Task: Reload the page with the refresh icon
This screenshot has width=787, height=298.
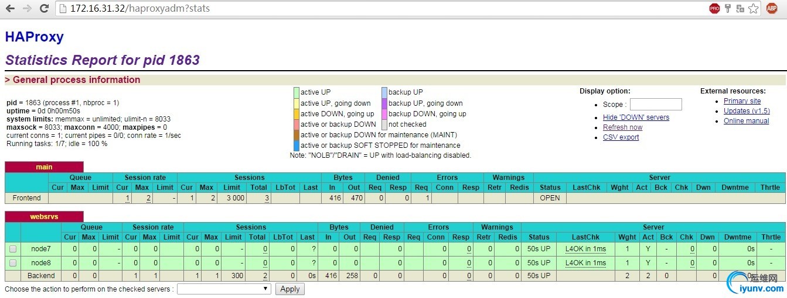Action: tap(44, 9)
